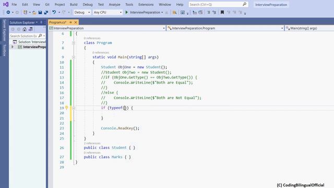Click the Navigate Forward toolbar icon

(x=17, y=13)
